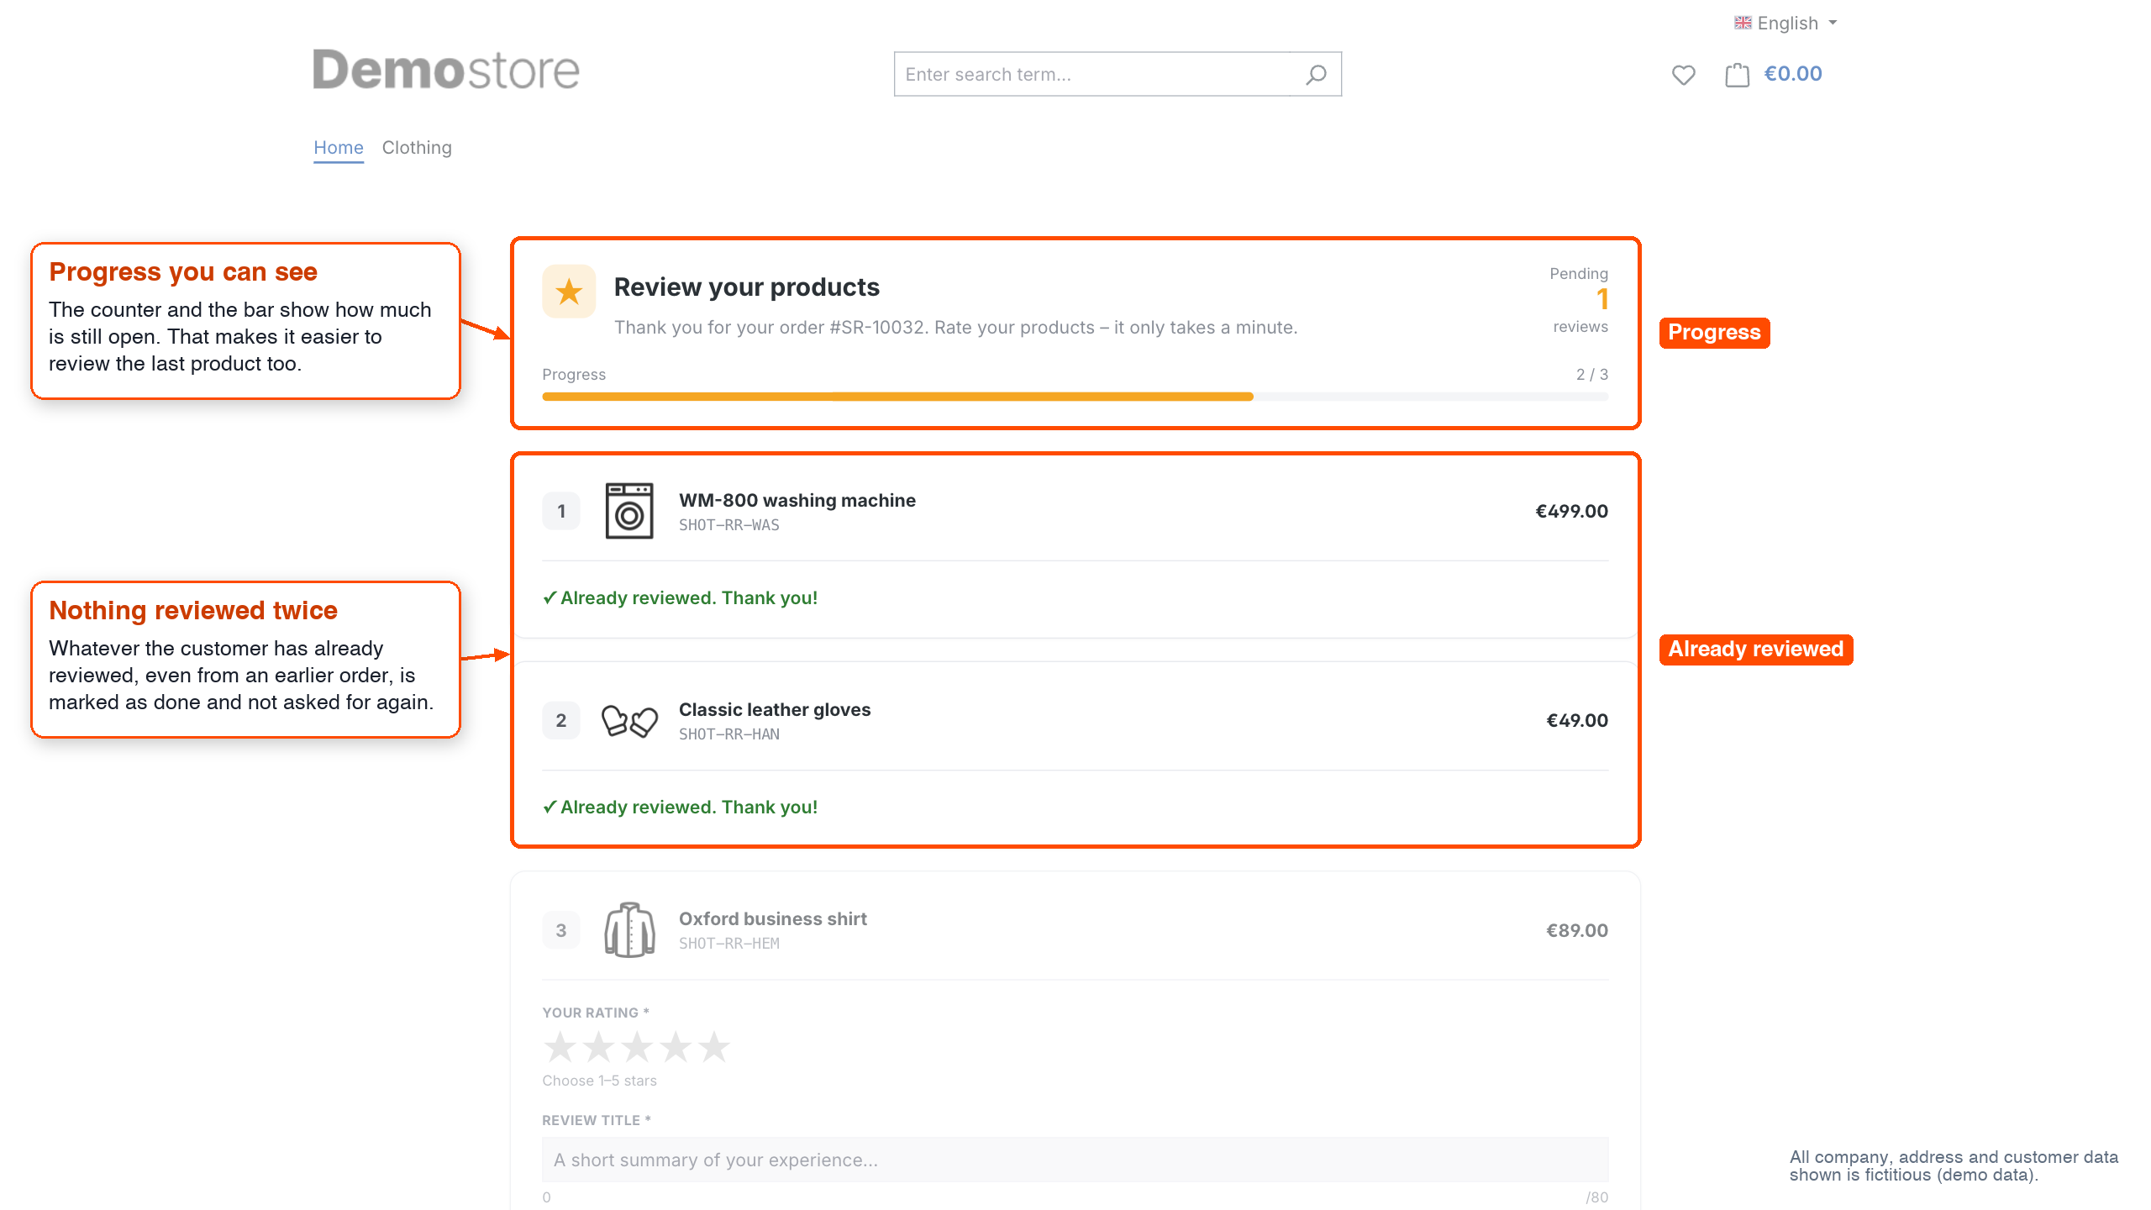
Task: Click the review title input field
Action: [x=1075, y=1160]
